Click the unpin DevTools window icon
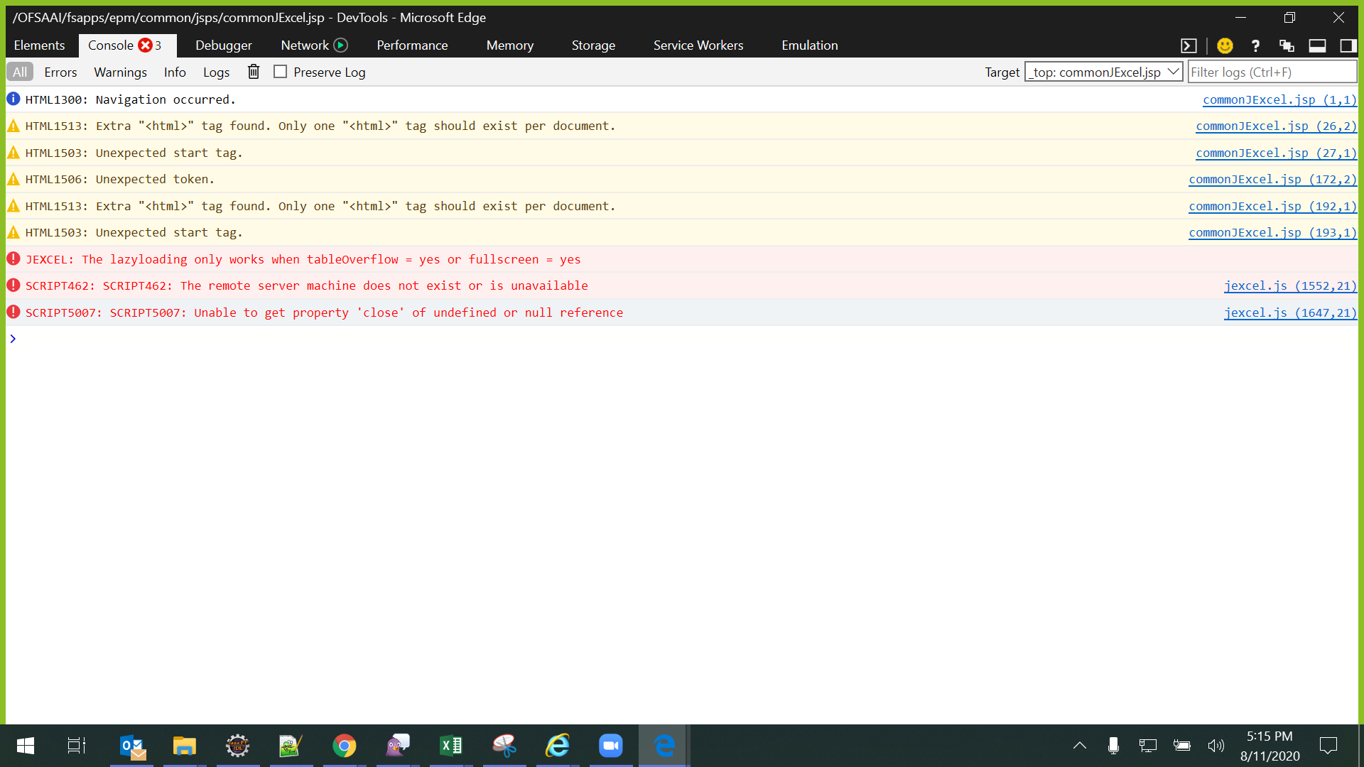This screenshot has width=1364, height=767. (1287, 45)
